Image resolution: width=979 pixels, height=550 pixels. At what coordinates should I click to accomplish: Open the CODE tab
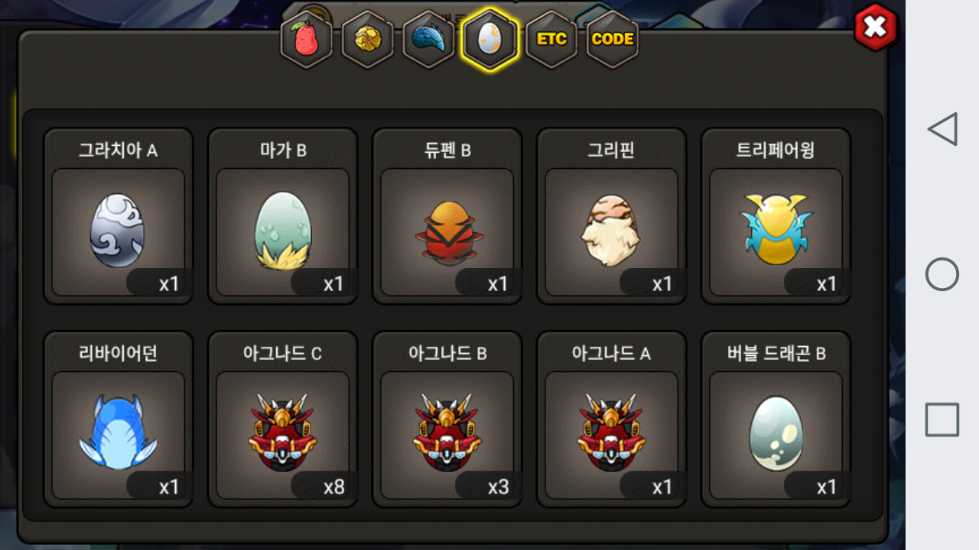coord(613,40)
